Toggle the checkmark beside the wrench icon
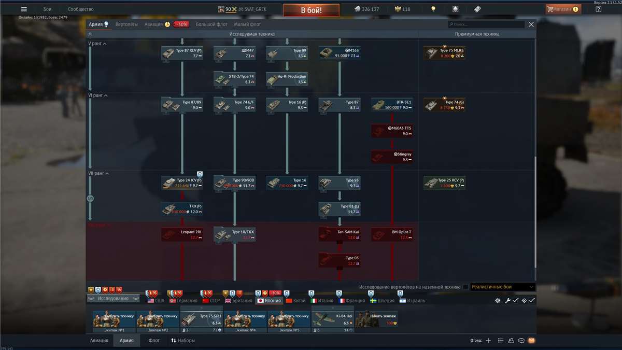The image size is (622, 350). [516, 301]
